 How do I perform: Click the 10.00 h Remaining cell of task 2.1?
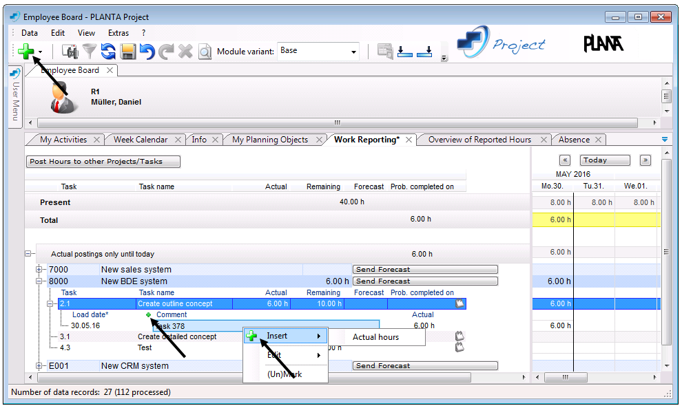pos(317,303)
